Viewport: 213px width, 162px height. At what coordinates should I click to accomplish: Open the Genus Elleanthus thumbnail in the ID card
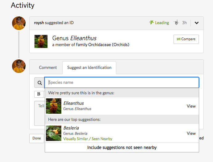41,41
